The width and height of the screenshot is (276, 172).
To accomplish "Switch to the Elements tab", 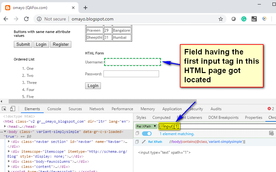I will click(x=32, y=109).
